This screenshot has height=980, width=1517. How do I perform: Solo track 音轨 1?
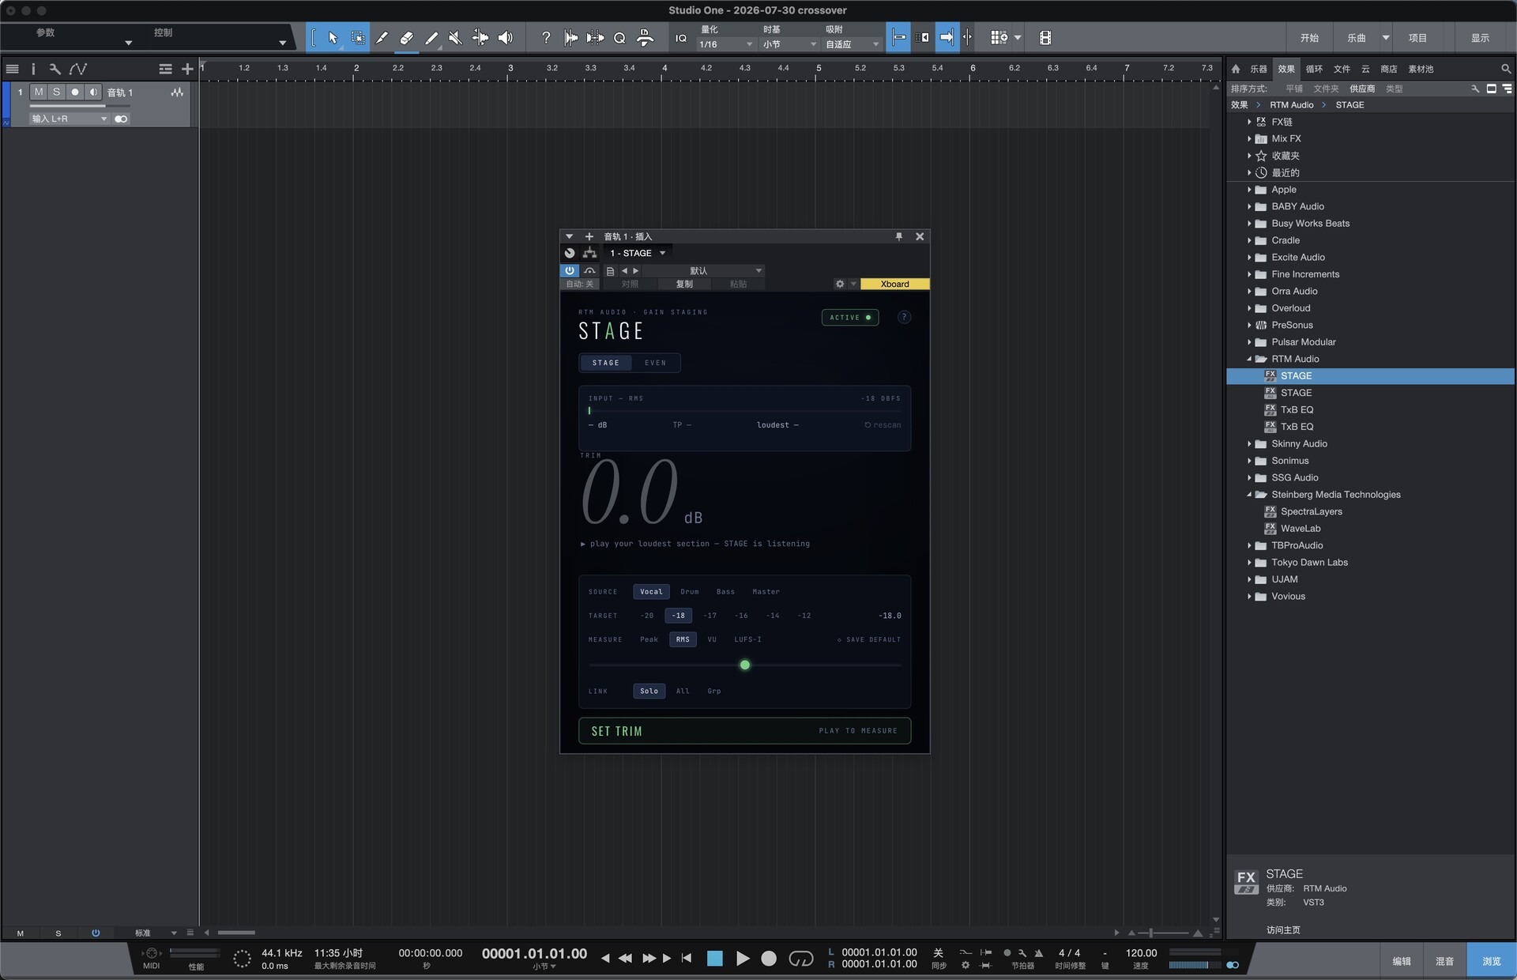(56, 92)
